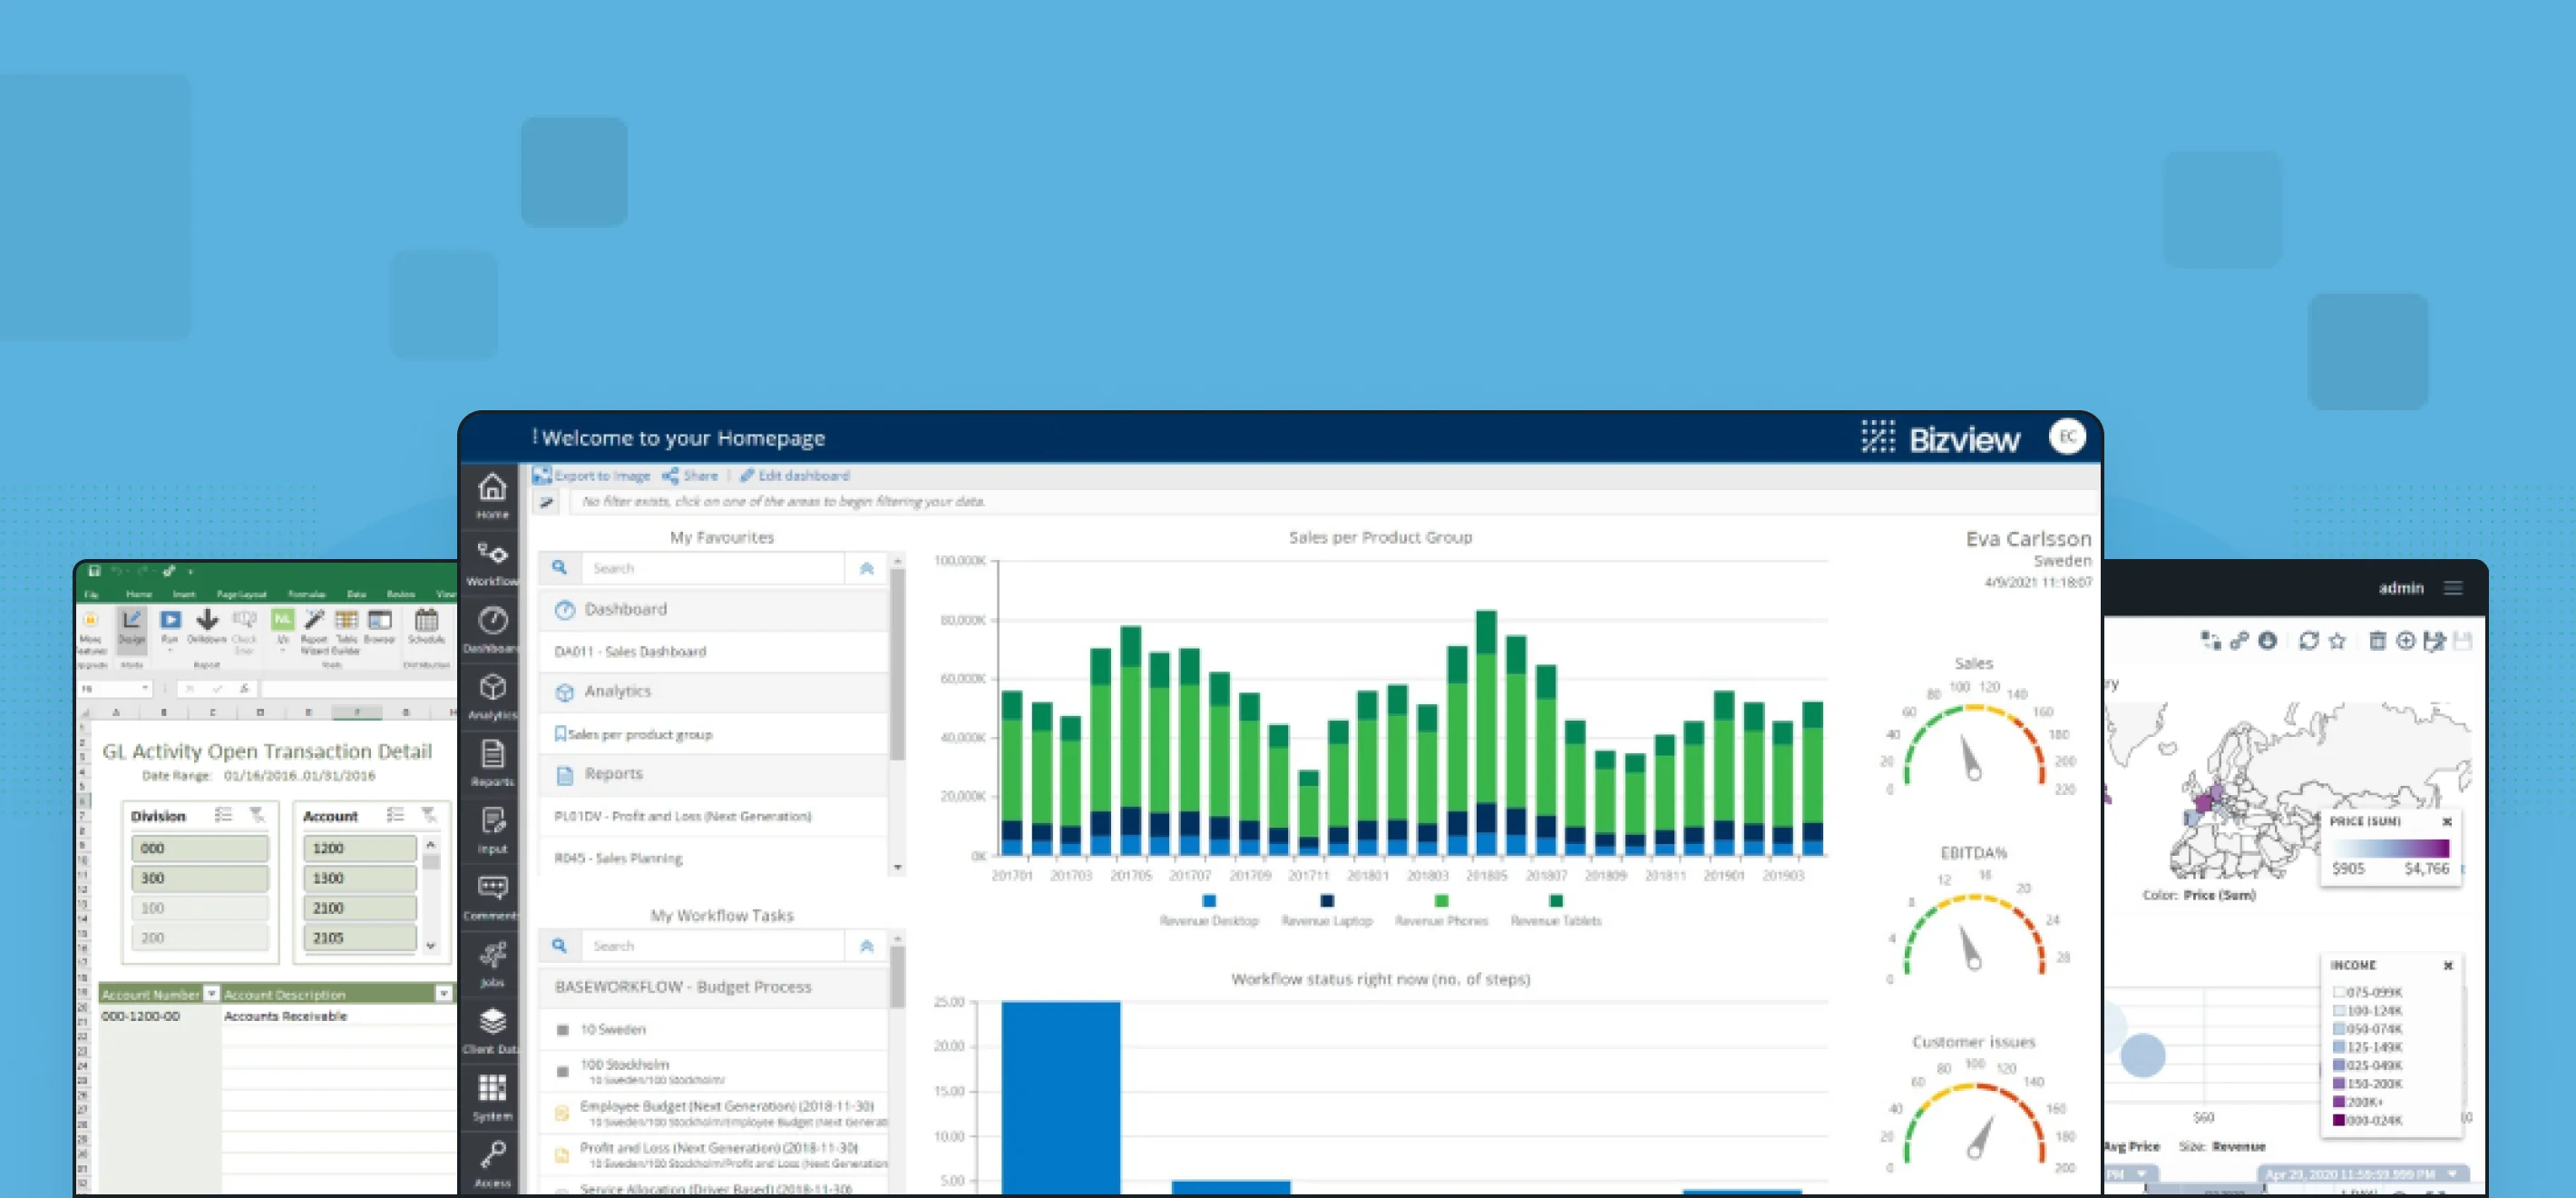
Task: Click the download icon in admin toolbar
Action: (x=2267, y=641)
